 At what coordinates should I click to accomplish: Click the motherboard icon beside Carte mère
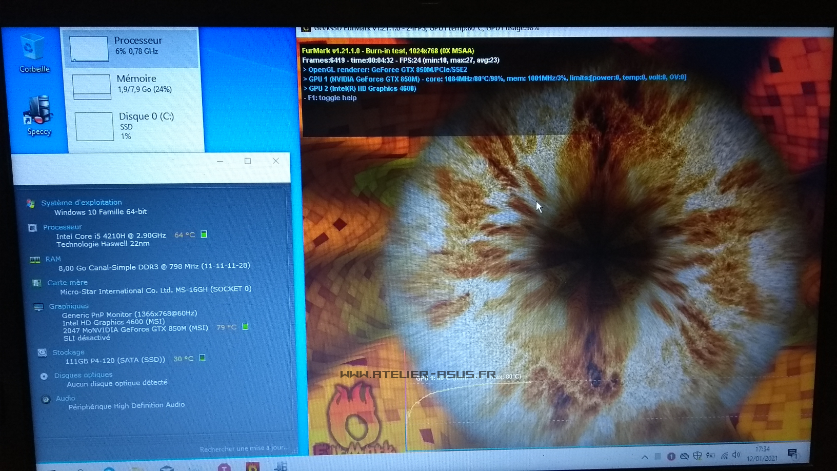click(x=37, y=283)
